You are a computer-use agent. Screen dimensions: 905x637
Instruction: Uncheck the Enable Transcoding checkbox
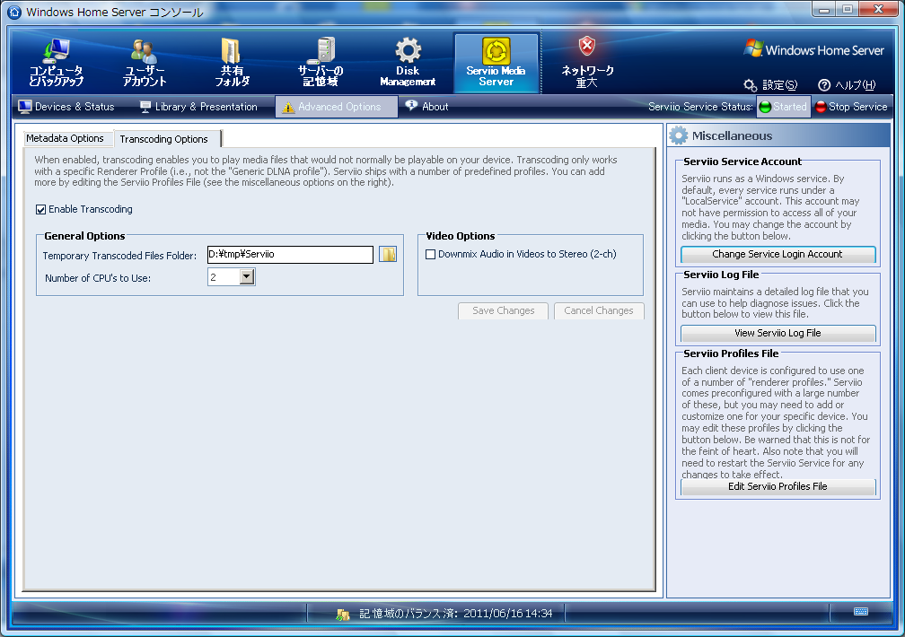tap(41, 210)
